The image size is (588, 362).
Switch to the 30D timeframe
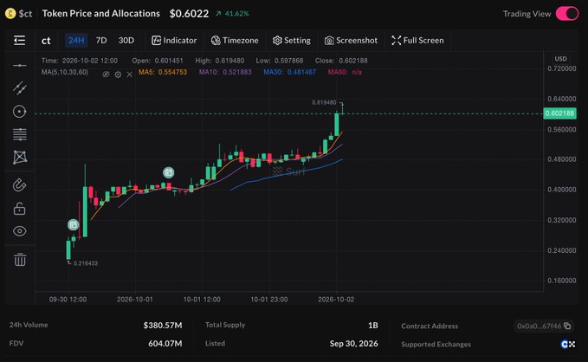tap(126, 40)
